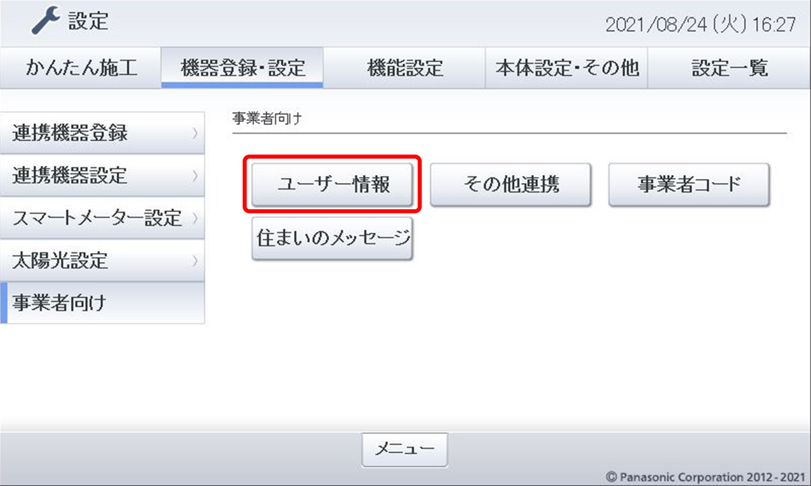Open 太陽光設定 from the side menu

point(102,261)
